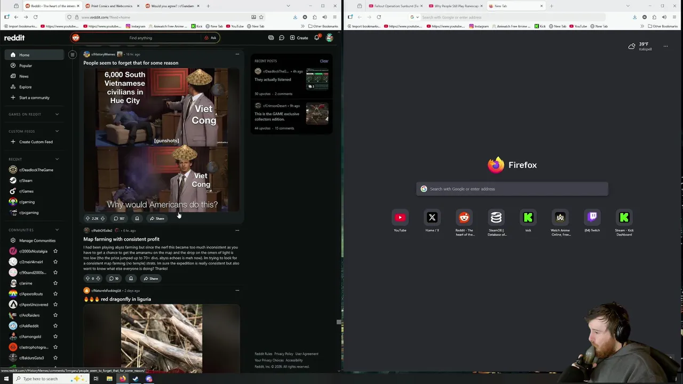The height and width of the screenshot is (384, 683).
Task: Open user avatar menu on Reddit
Action: coord(330,38)
